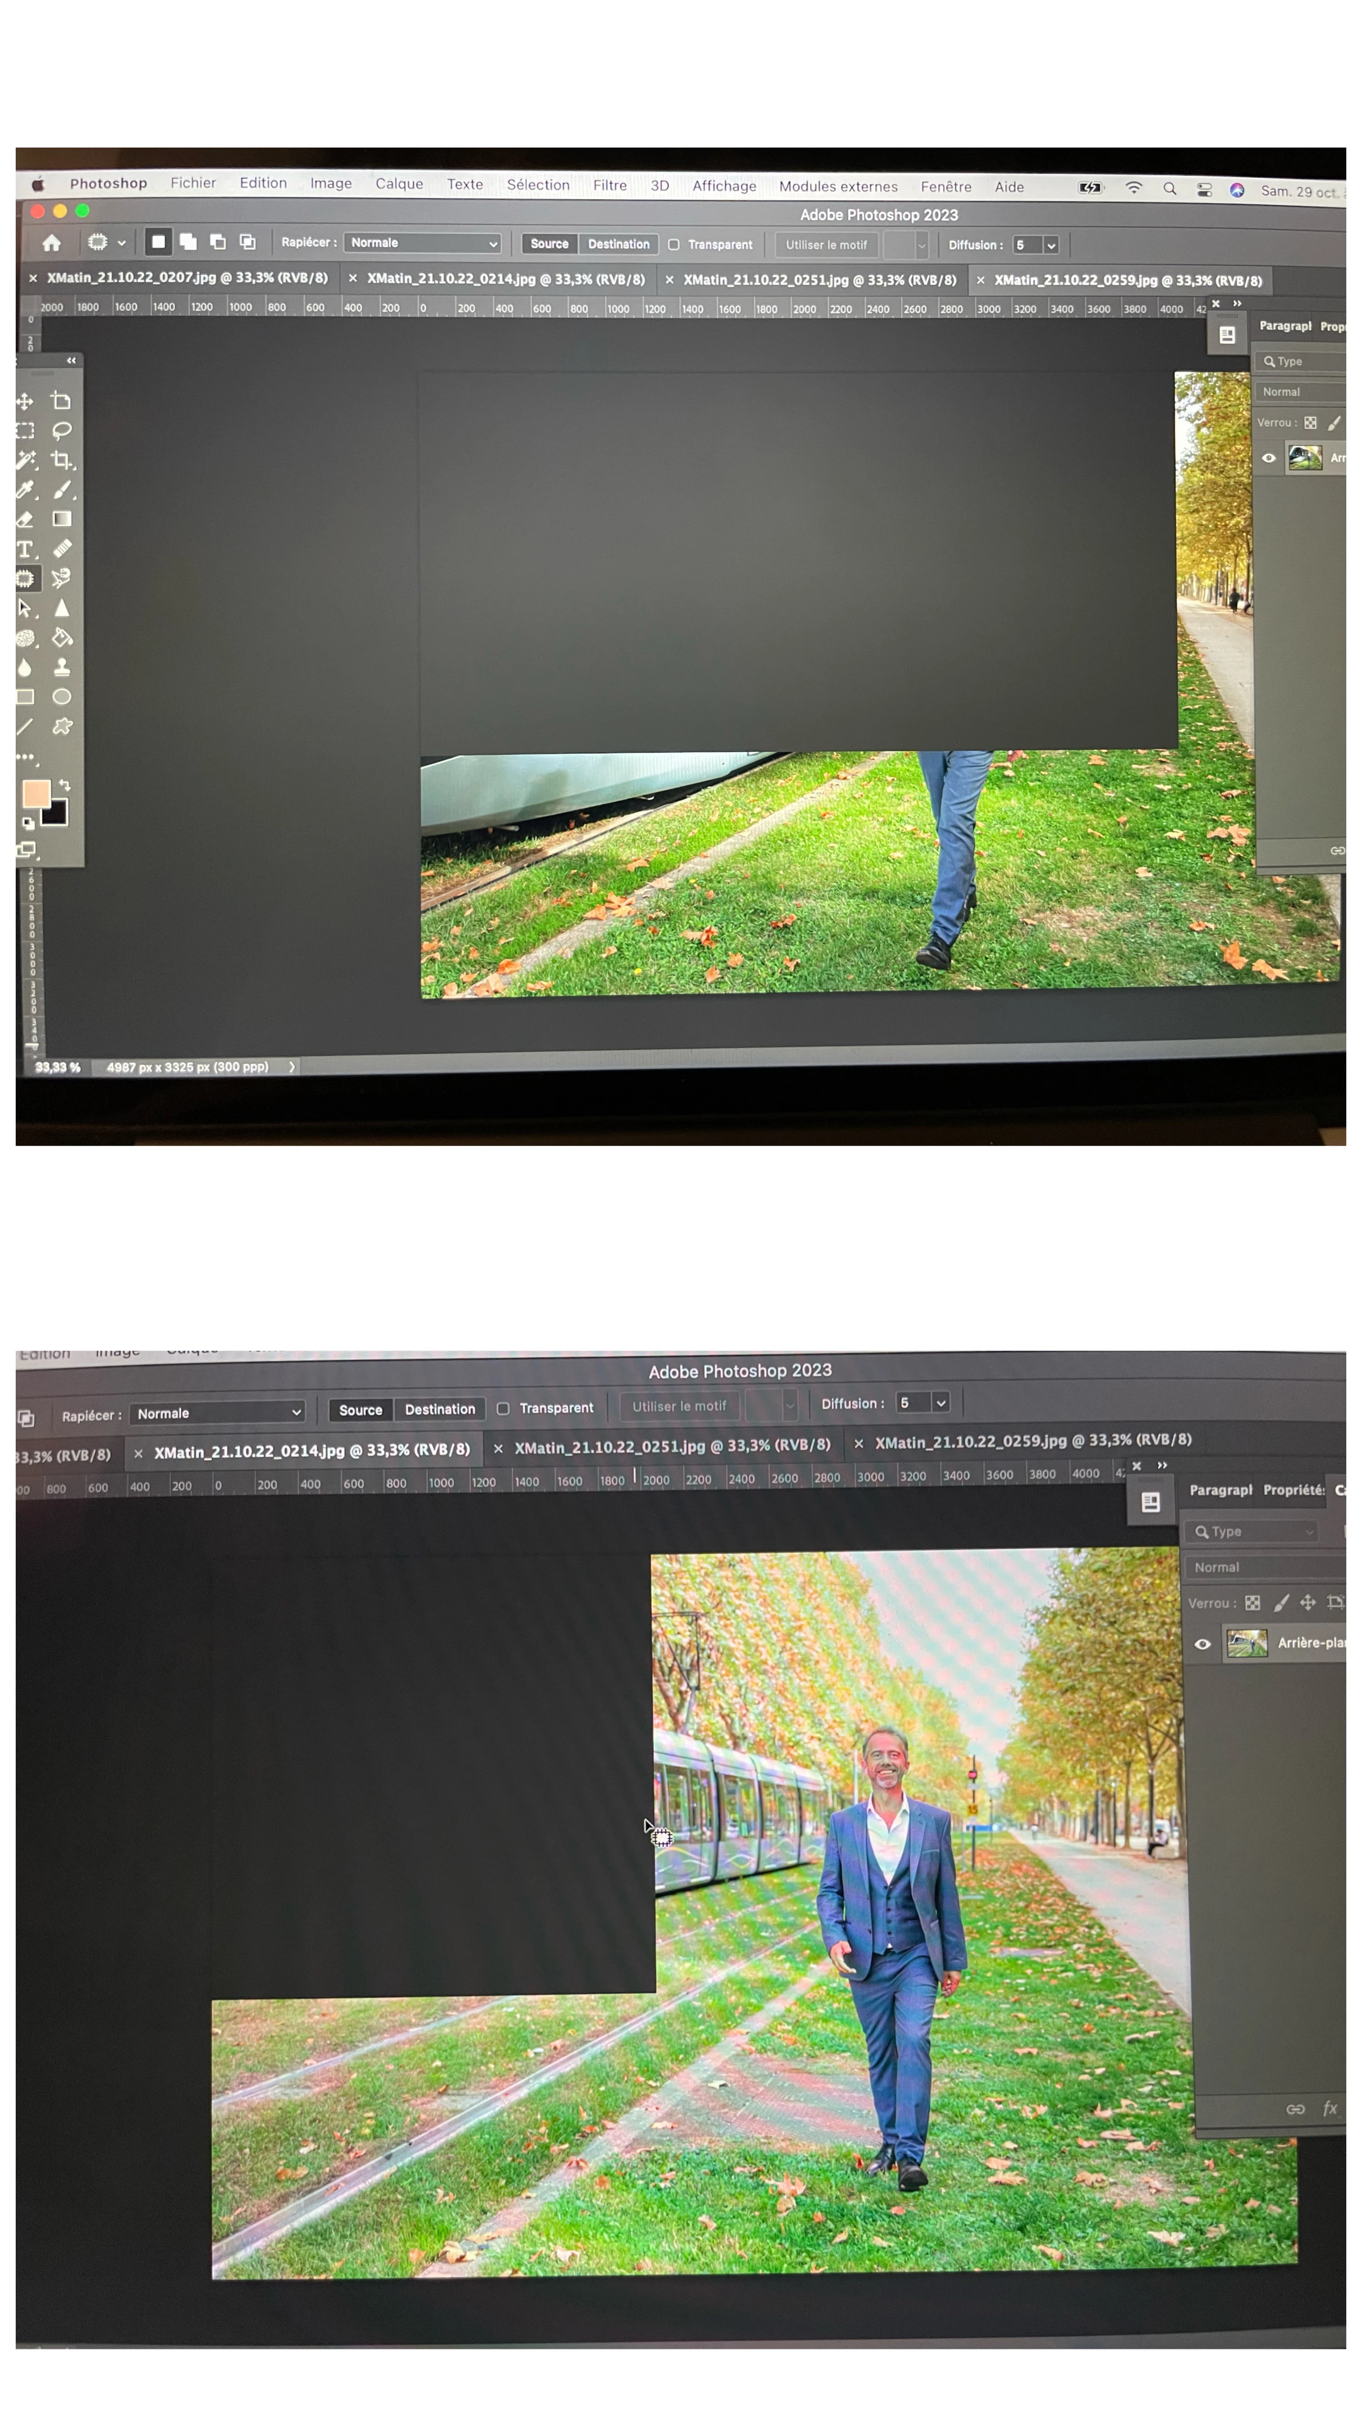
Task: Select the Crop tool
Action: [62, 460]
